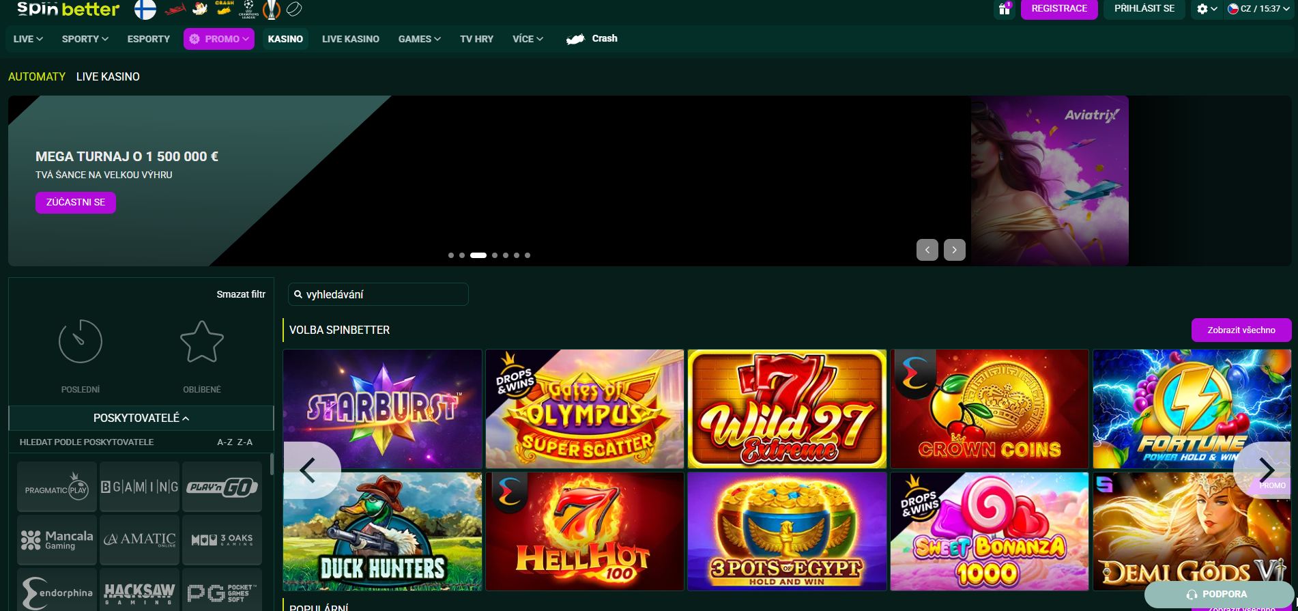Viewport: 1298px width, 611px height.
Task: Open the Fortune Power Hold & Win game
Action: (1192, 409)
